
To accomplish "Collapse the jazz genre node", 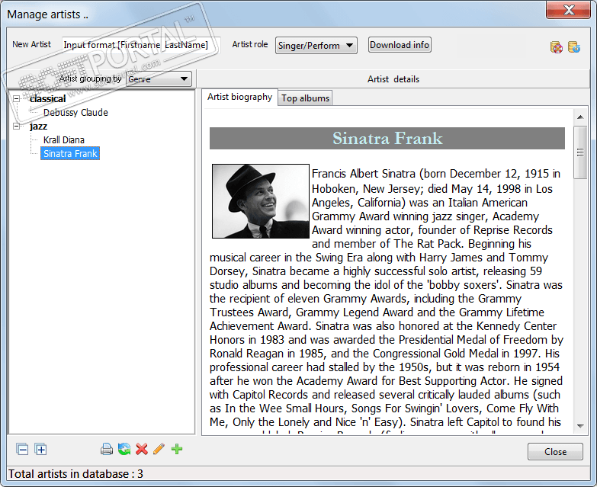I will click(16, 127).
